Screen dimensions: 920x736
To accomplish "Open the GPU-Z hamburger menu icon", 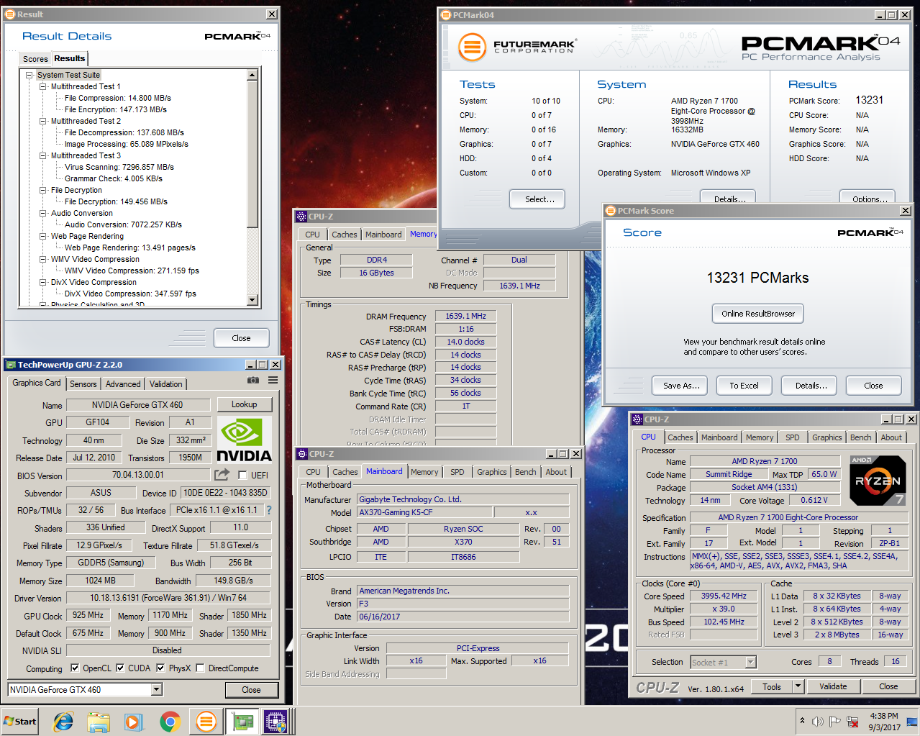I will point(273,380).
